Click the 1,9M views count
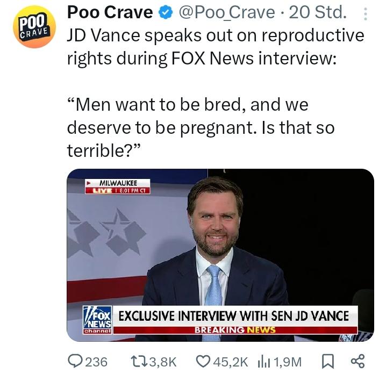Viewport: 386px width, 374px height. click(x=287, y=362)
